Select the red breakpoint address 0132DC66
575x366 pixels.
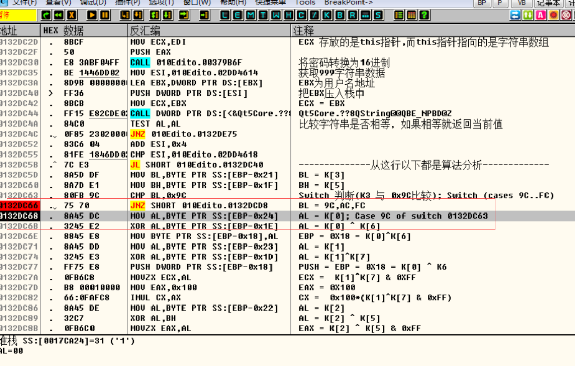pos(19,205)
